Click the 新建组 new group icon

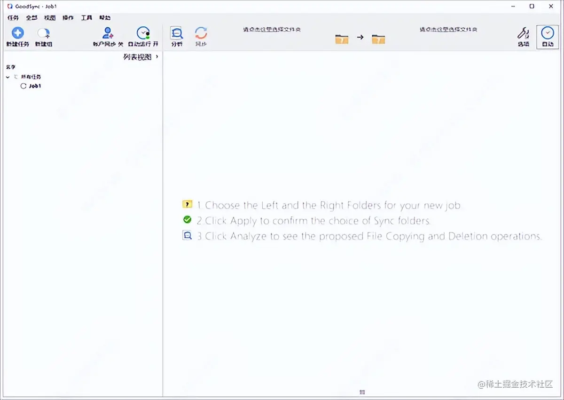click(x=44, y=33)
